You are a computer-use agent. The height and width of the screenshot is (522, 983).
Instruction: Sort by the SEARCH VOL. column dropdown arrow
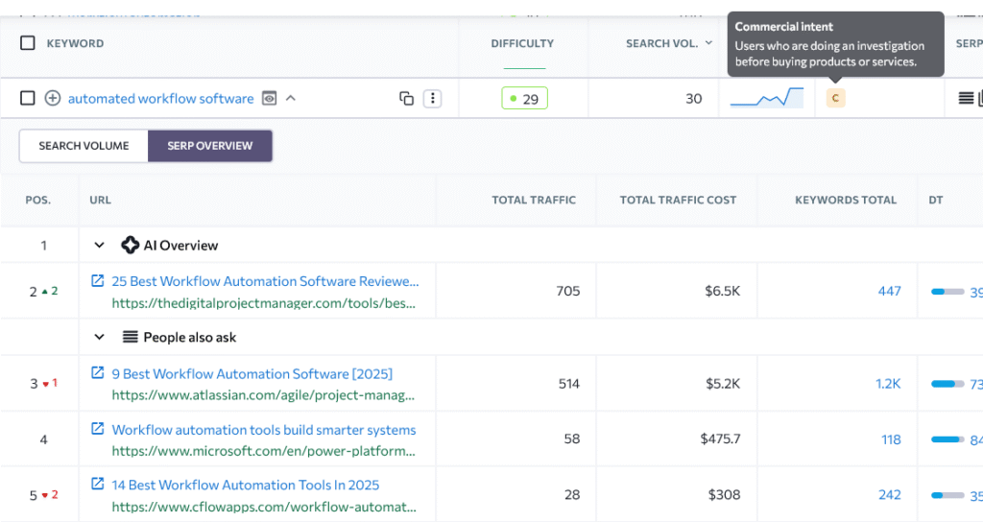pyautogui.click(x=709, y=43)
